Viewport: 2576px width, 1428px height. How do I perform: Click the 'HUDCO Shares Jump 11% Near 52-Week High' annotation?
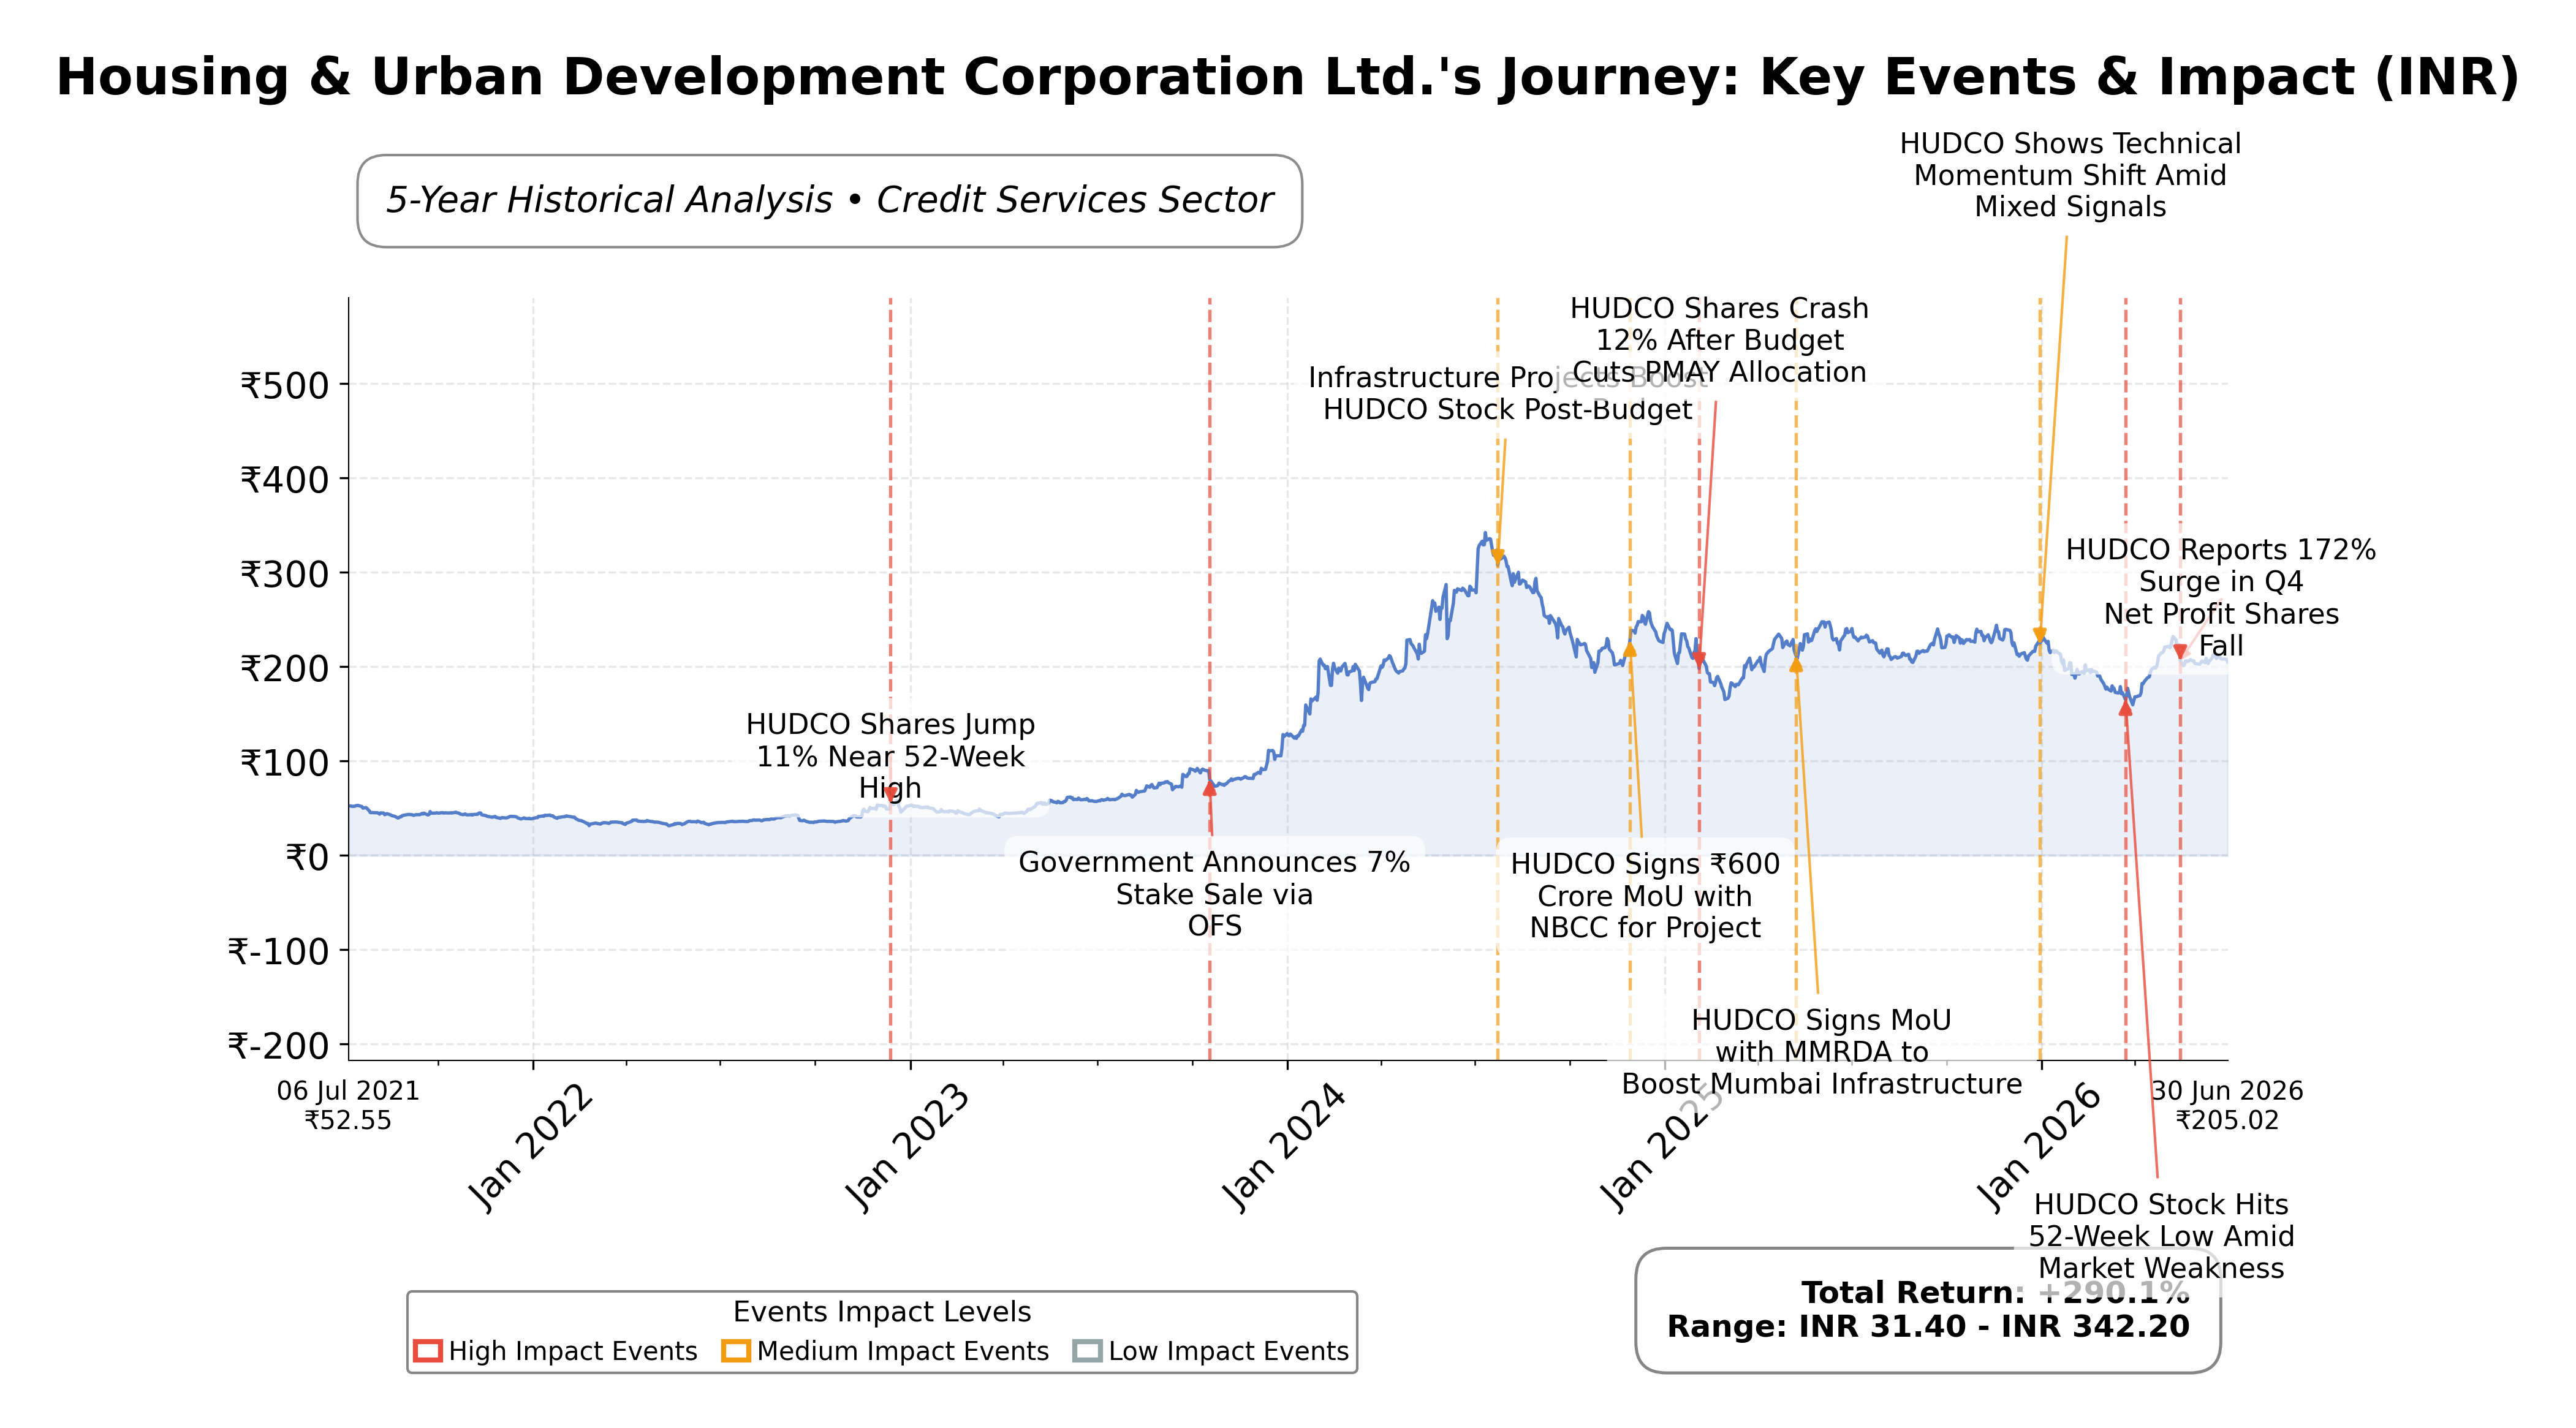click(x=890, y=756)
